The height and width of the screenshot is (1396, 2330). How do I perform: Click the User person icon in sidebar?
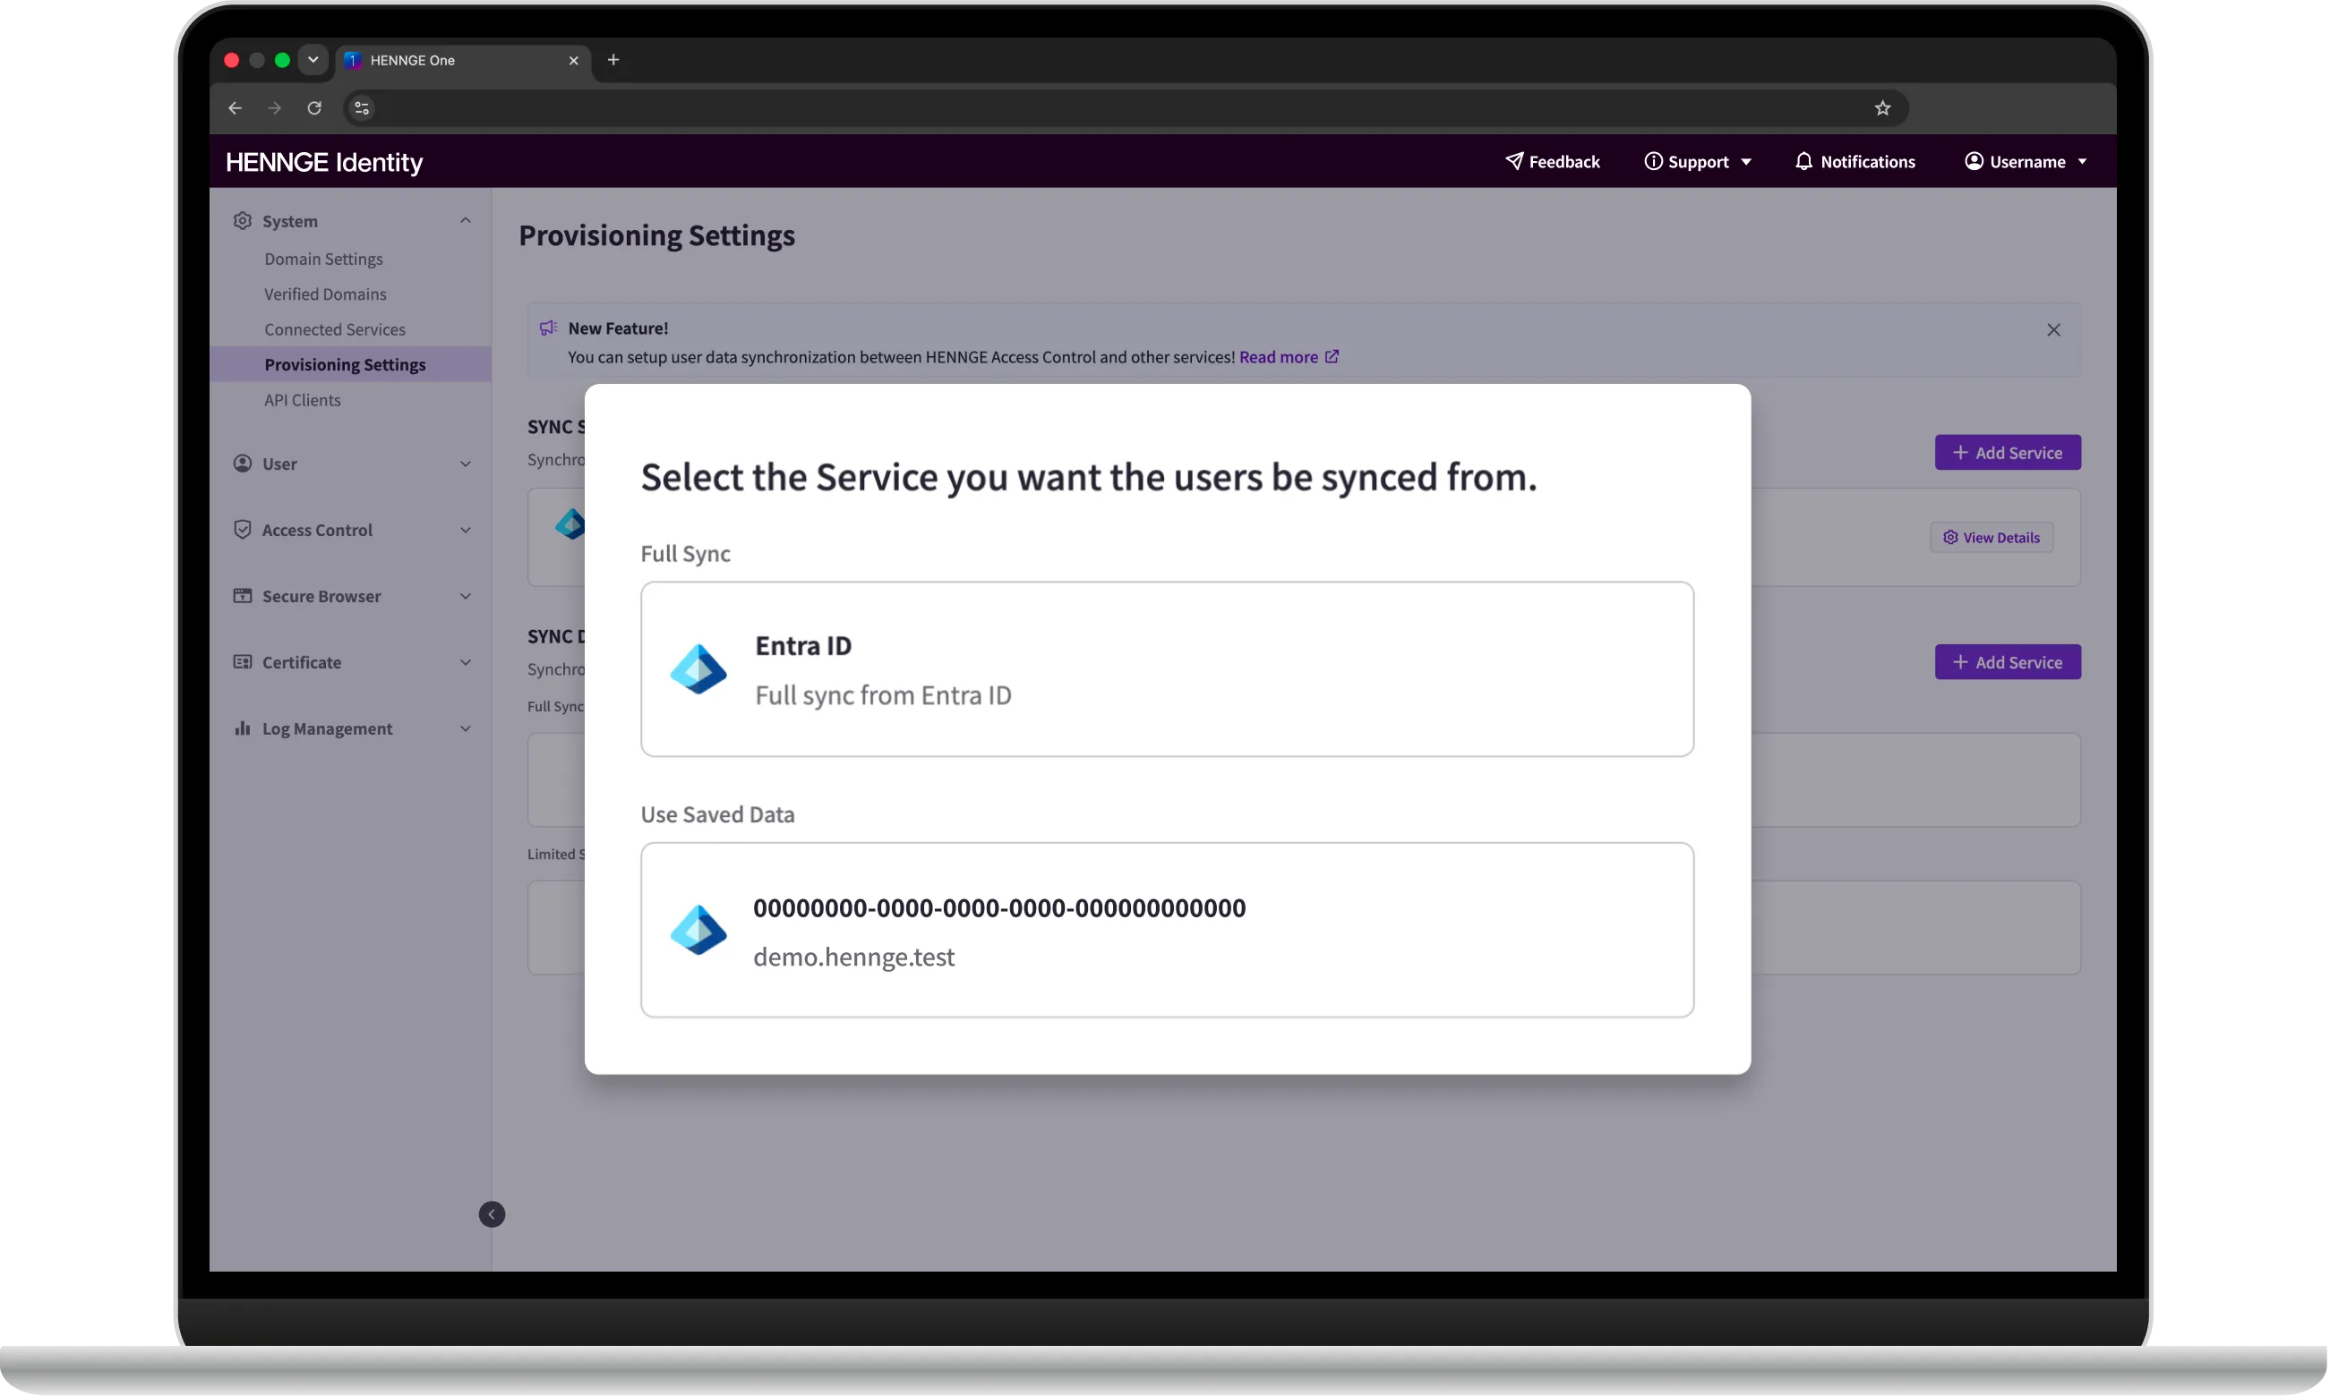pos(243,464)
